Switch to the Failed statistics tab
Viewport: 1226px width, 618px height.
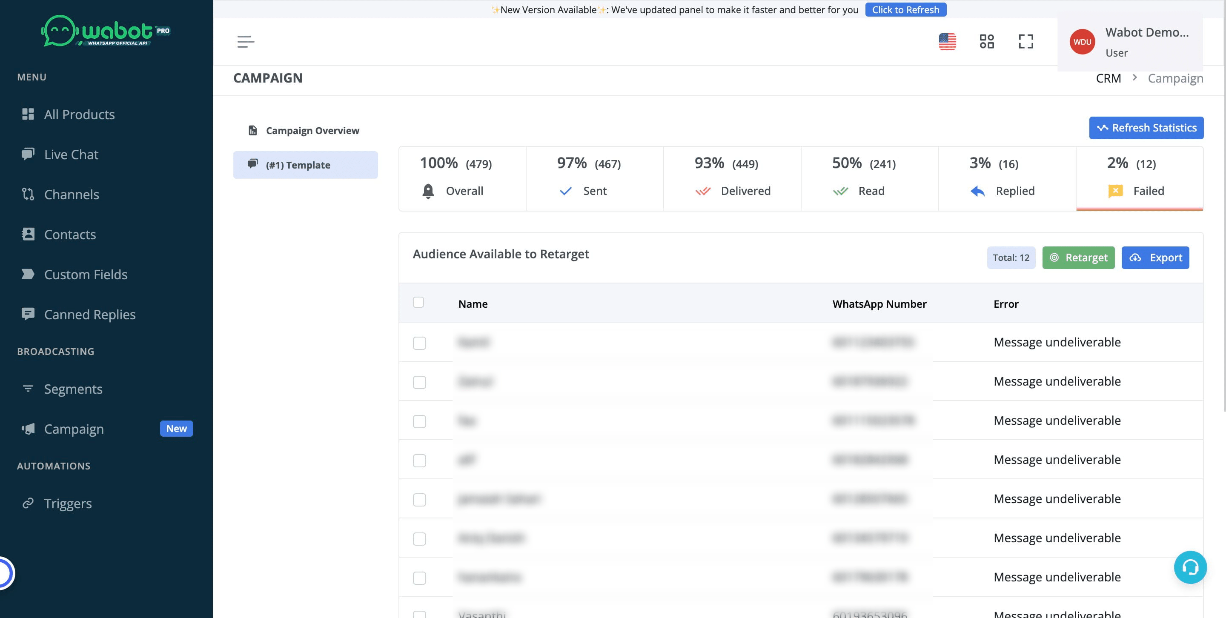[x=1140, y=177]
